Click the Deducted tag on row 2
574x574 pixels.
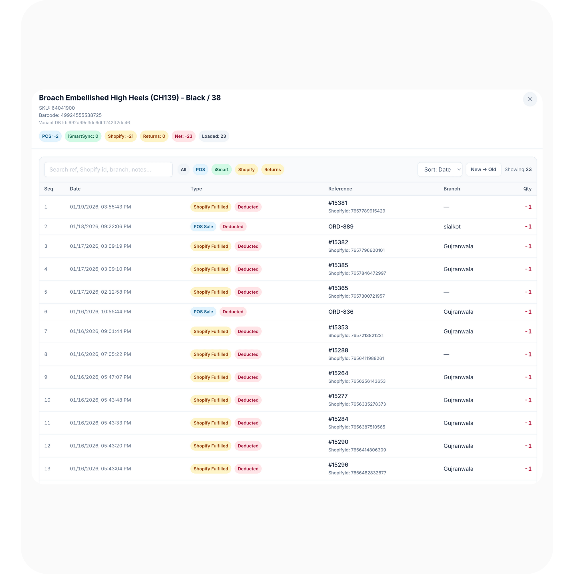coord(233,226)
